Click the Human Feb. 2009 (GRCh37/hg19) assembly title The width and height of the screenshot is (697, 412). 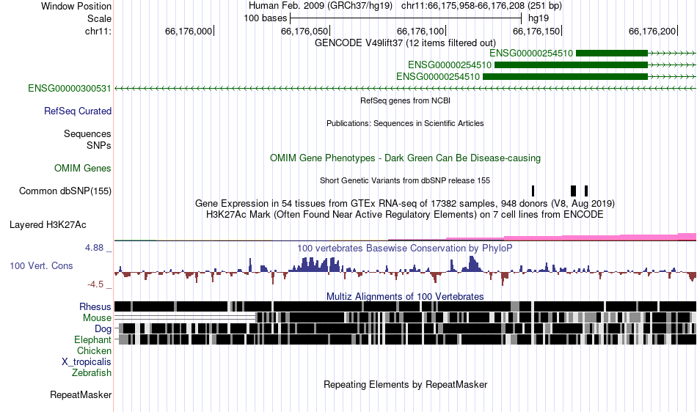[321, 6]
